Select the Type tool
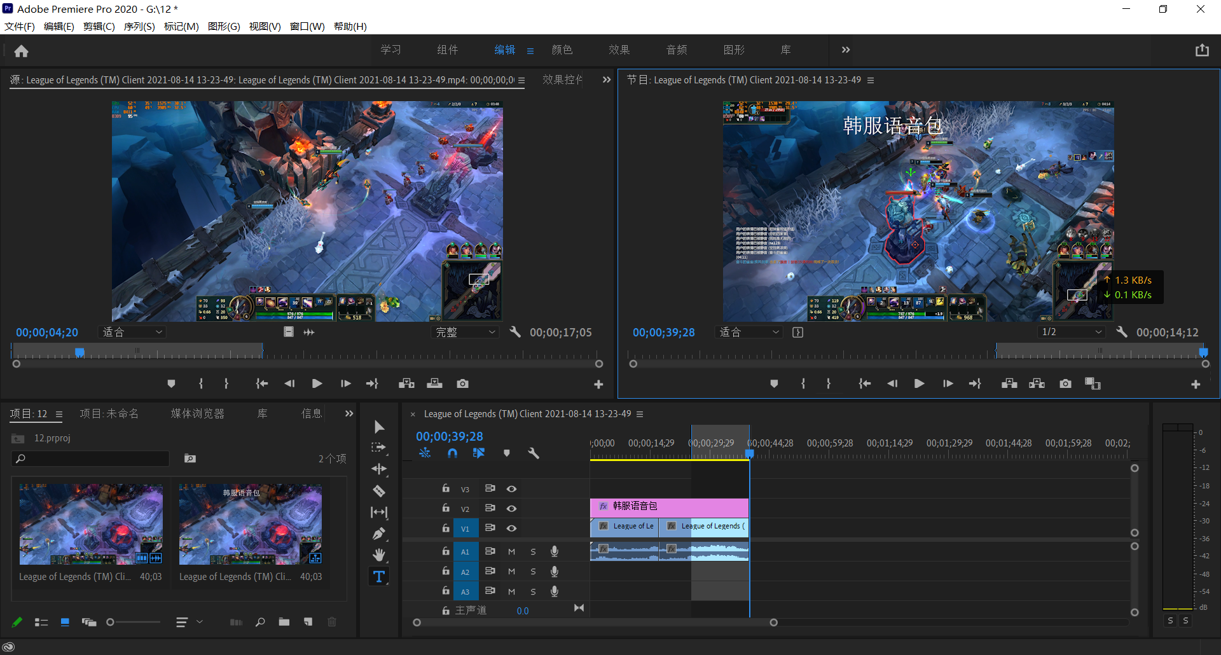Image resolution: width=1221 pixels, height=655 pixels. 379,577
